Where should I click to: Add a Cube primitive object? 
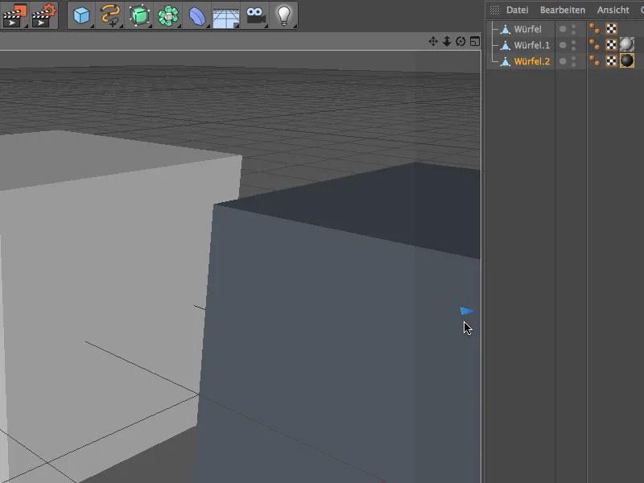pyautogui.click(x=81, y=15)
